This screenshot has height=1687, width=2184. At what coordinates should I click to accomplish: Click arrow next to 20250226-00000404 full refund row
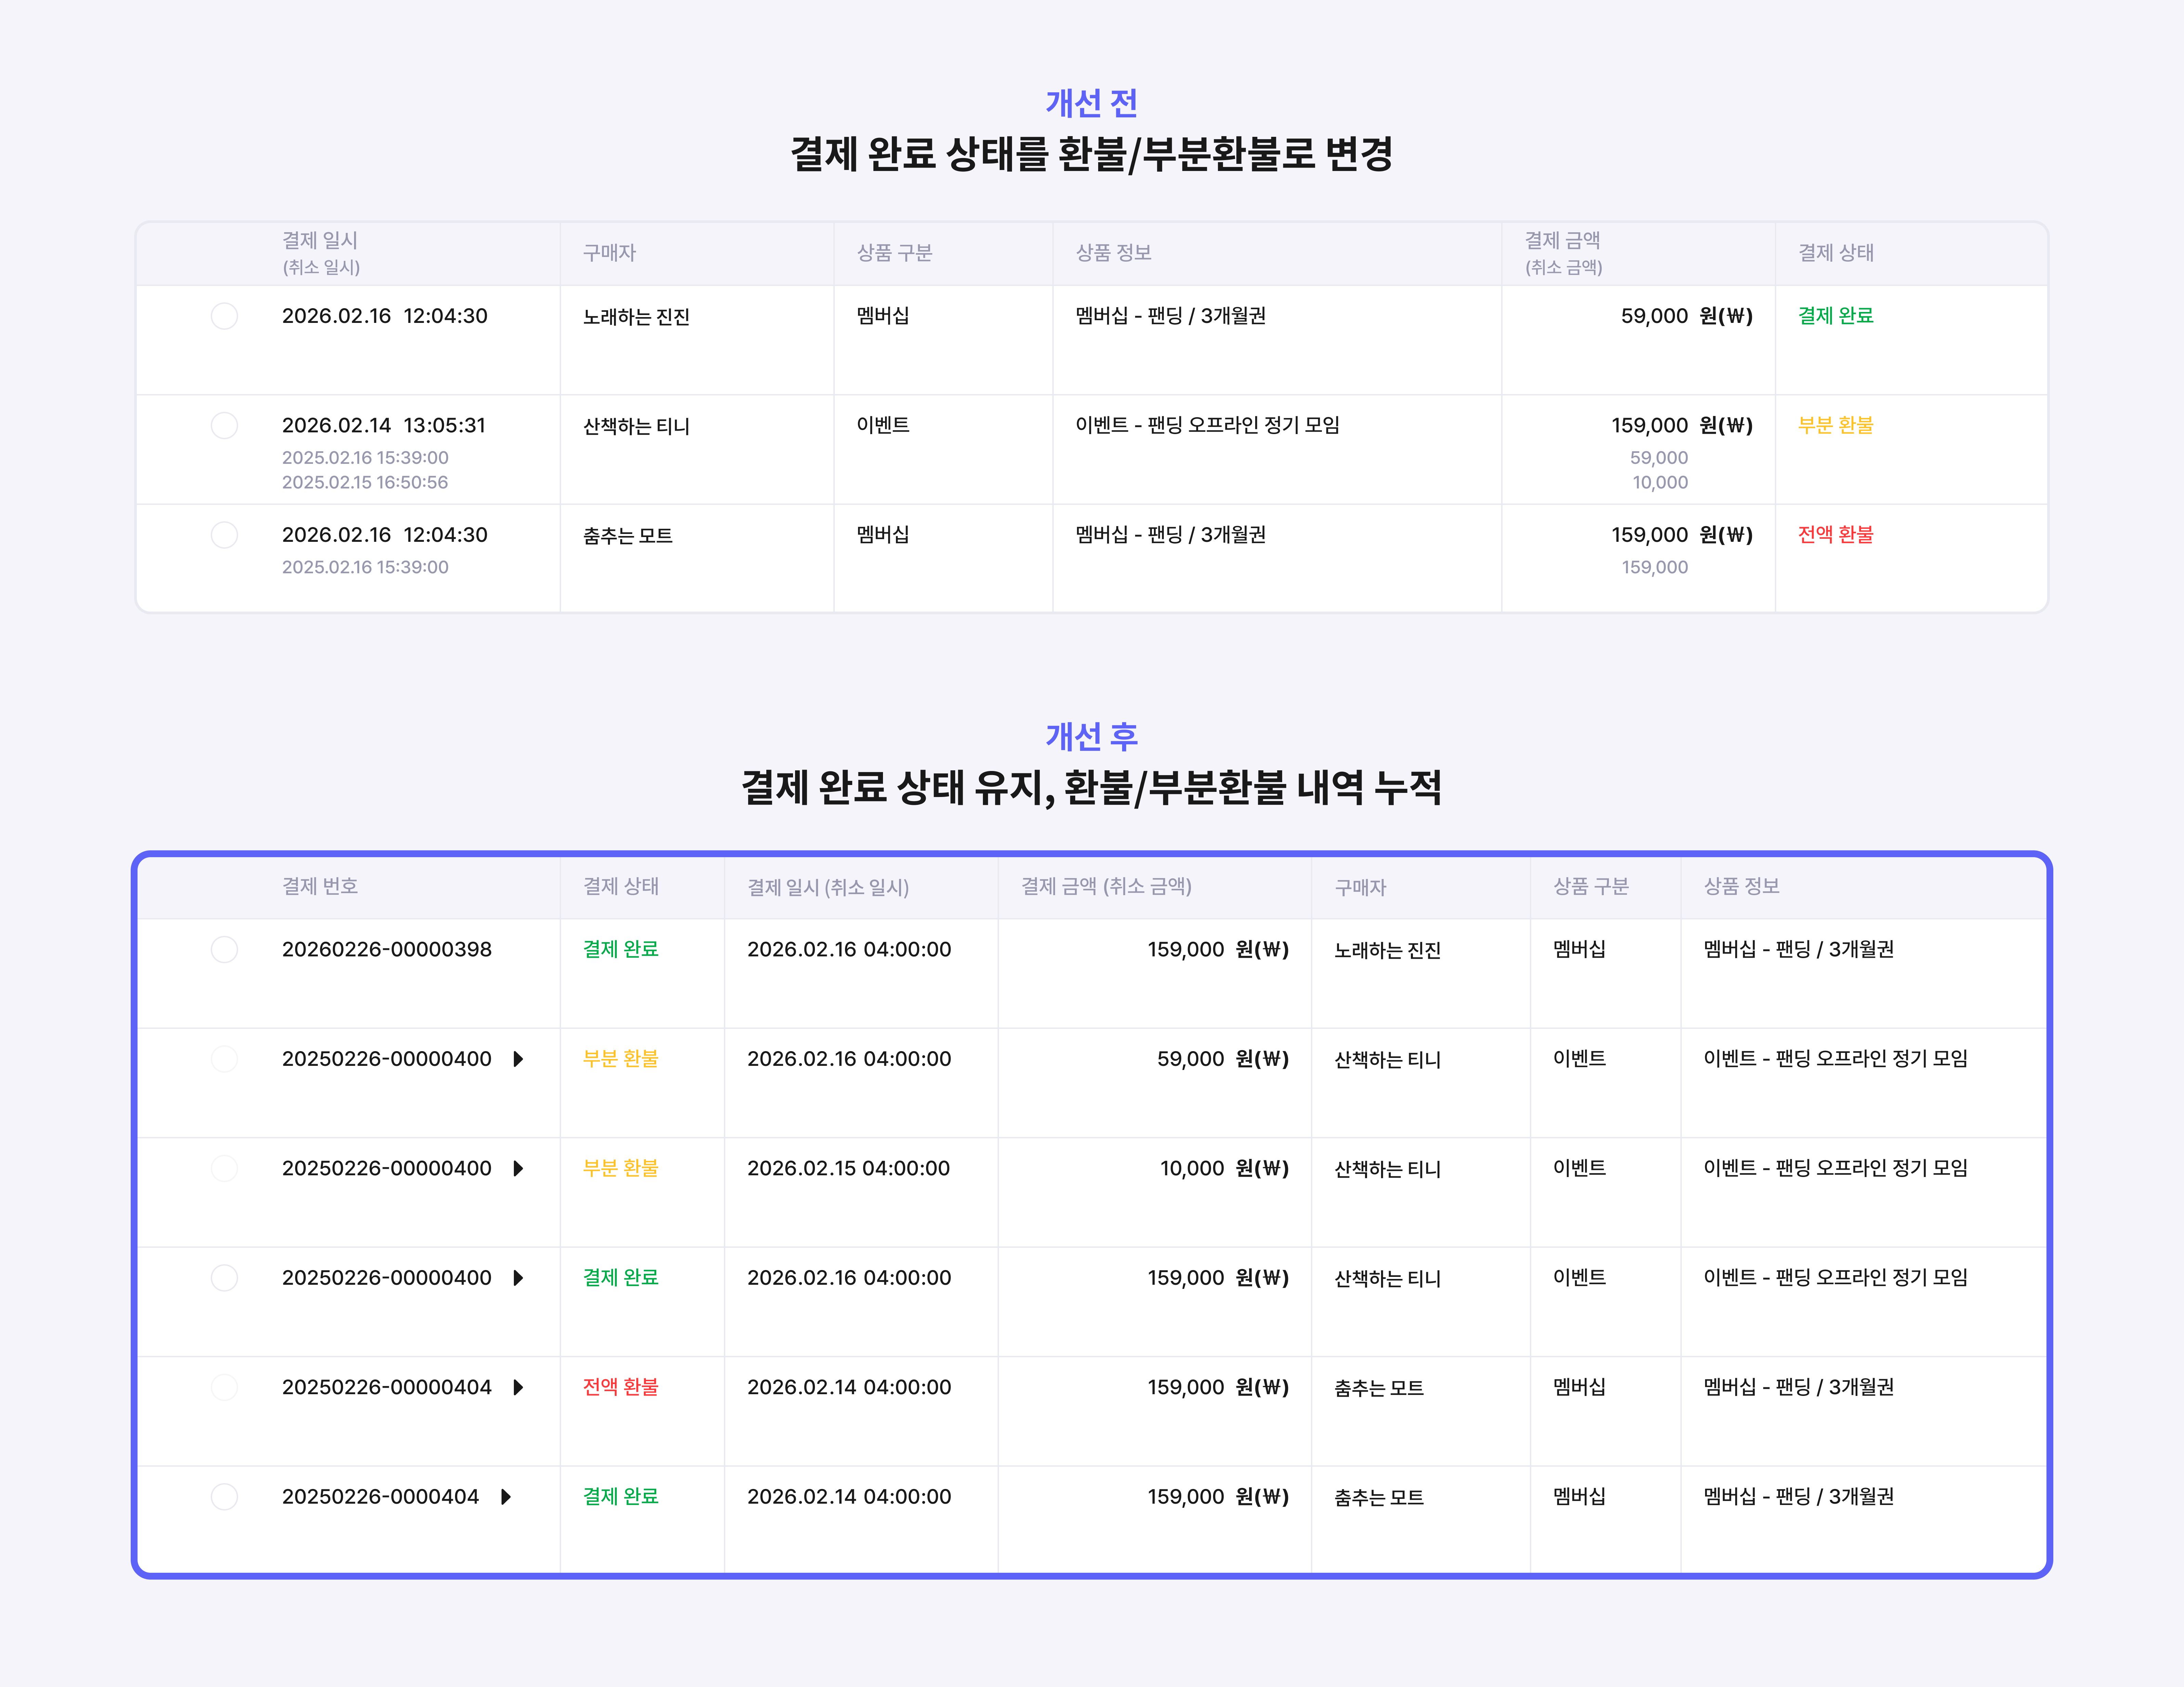click(518, 1387)
